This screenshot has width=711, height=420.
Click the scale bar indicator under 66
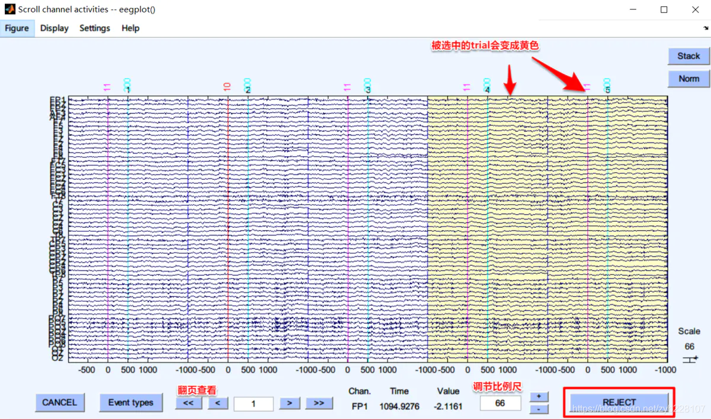(x=689, y=359)
